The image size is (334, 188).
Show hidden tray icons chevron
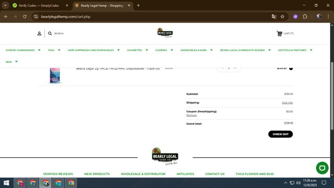(285, 183)
